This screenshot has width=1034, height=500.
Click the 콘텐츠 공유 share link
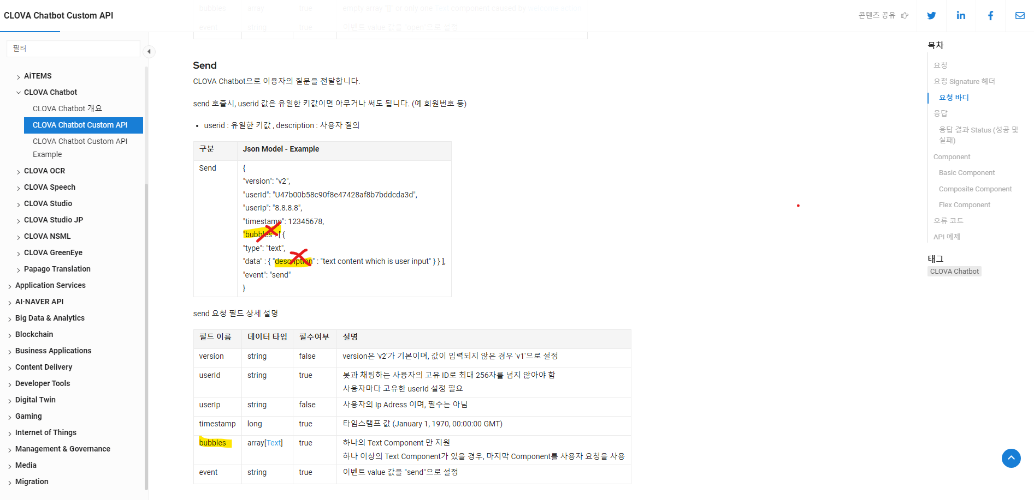(883, 15)
